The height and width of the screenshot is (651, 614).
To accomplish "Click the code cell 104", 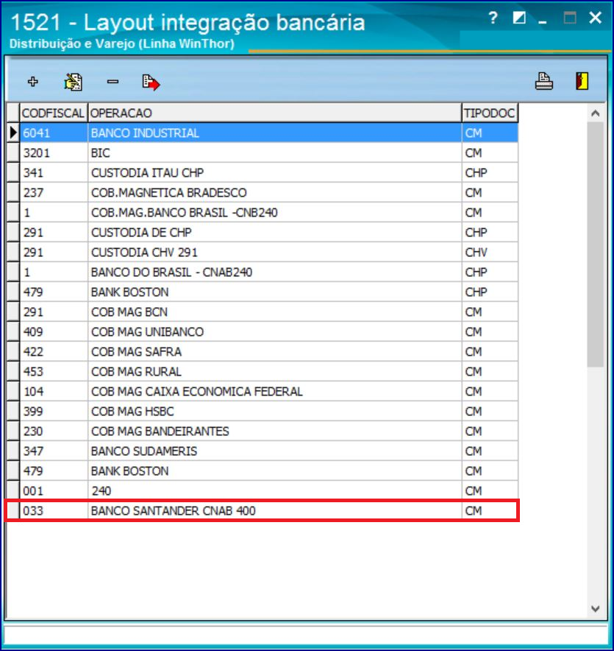I will click(x=54, y=392).
